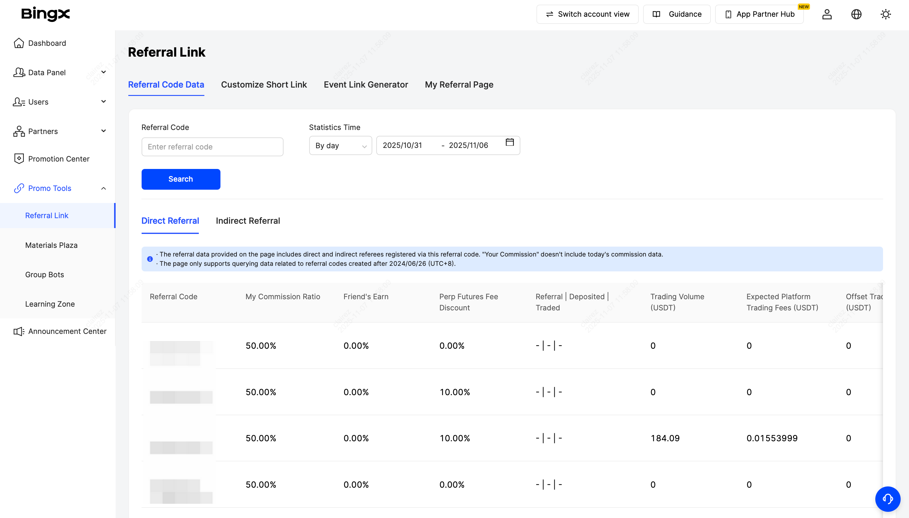Open the By day dropdown
909x518 pixels.
point(340,145)
